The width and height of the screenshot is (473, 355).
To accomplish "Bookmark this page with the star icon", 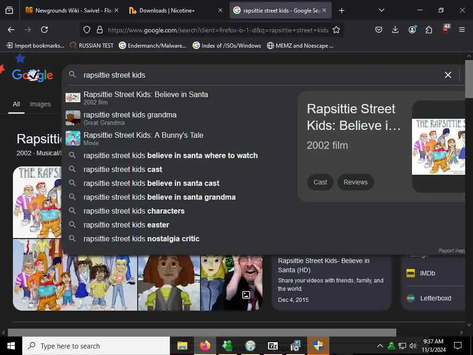I will pos(336,30).
